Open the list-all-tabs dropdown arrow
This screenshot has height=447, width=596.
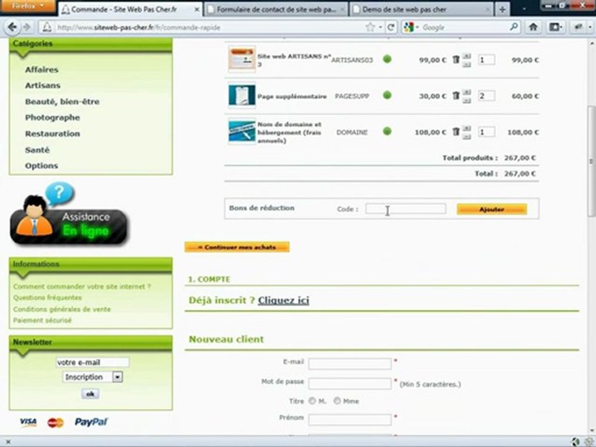pyautogui.click(x=524, y=9)
